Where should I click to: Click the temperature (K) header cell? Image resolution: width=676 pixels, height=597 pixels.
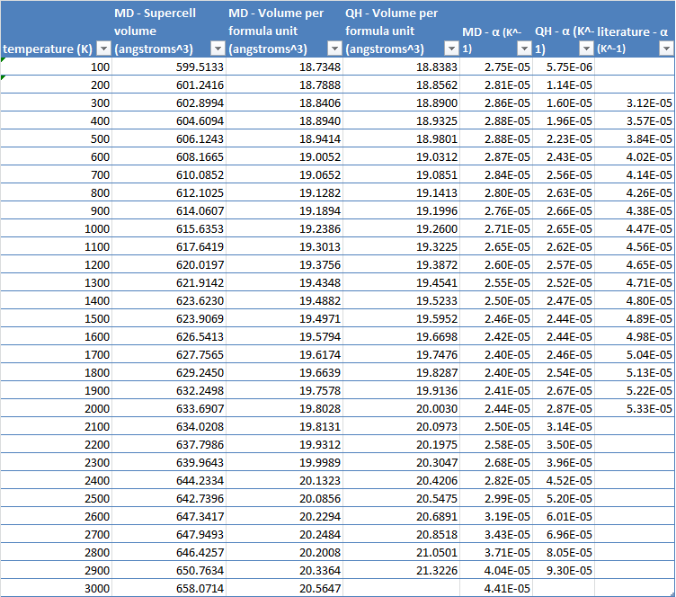(x=56, y=29)
